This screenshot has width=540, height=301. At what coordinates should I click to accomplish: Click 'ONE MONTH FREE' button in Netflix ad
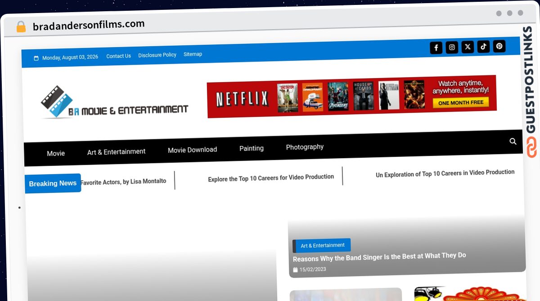pos(461,102)
